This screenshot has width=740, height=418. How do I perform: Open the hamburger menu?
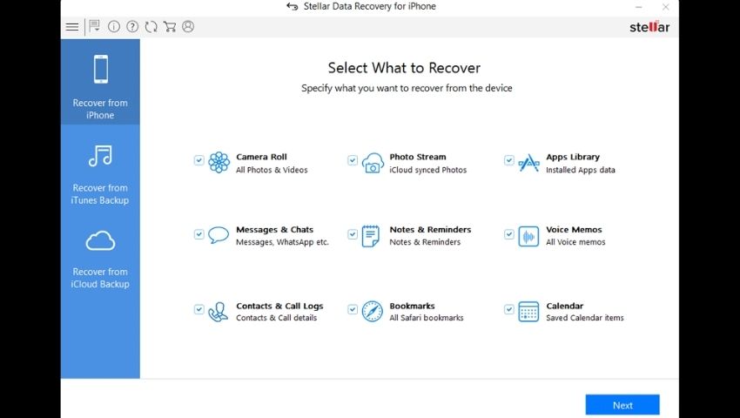72,27
